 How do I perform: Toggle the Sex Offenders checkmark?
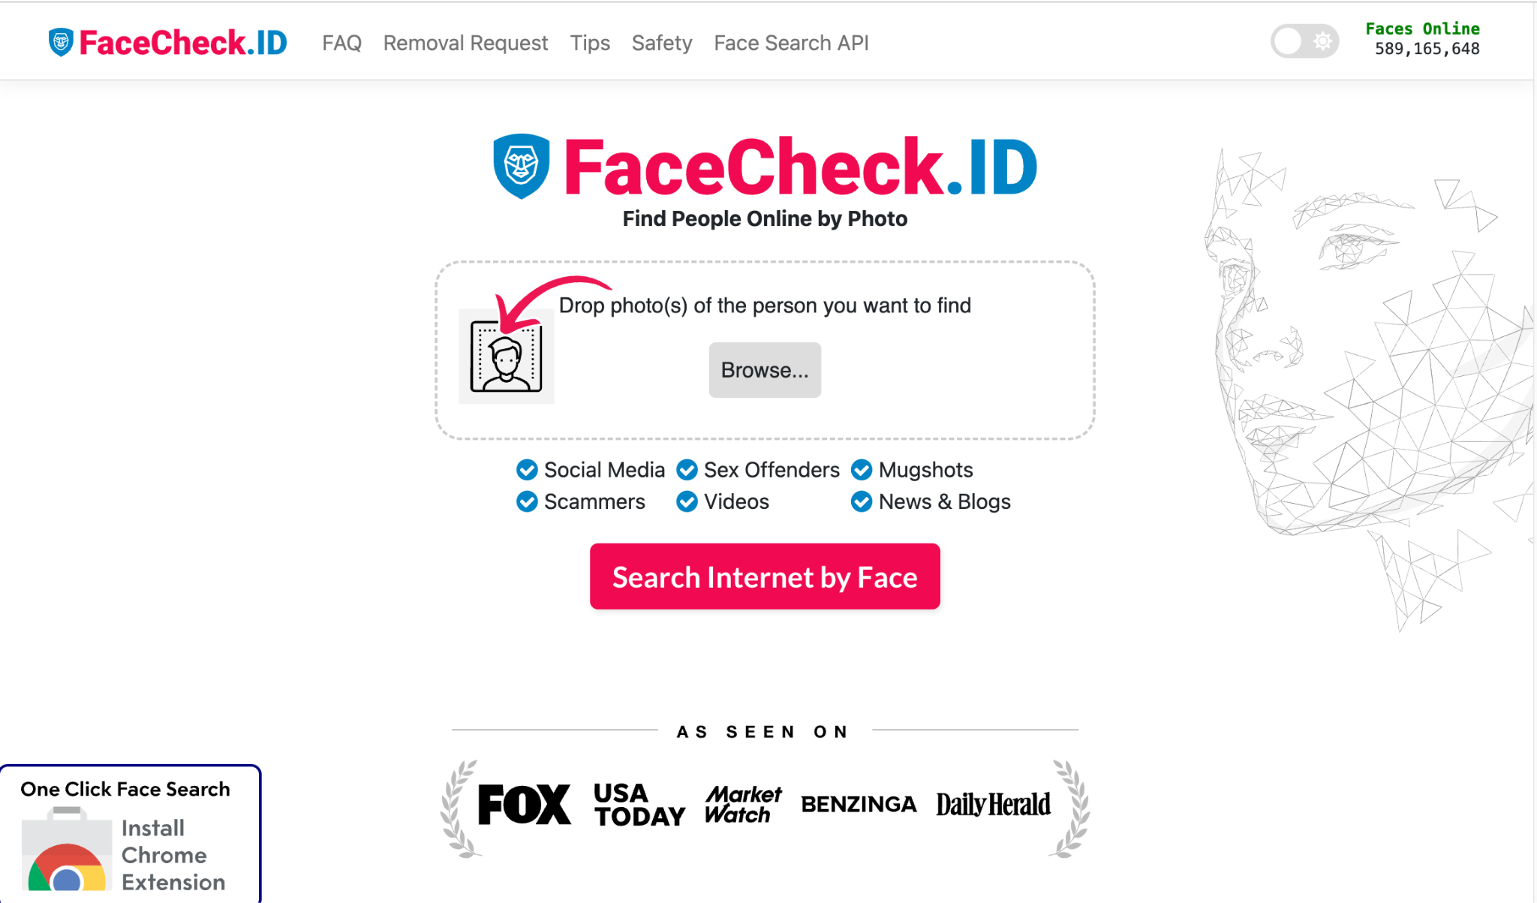[687, 470]
